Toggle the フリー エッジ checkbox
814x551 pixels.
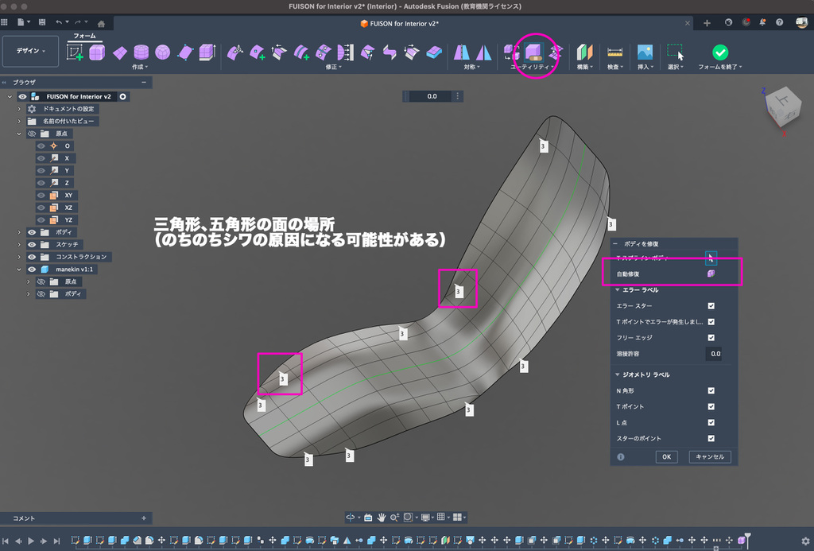coord(711,338)
